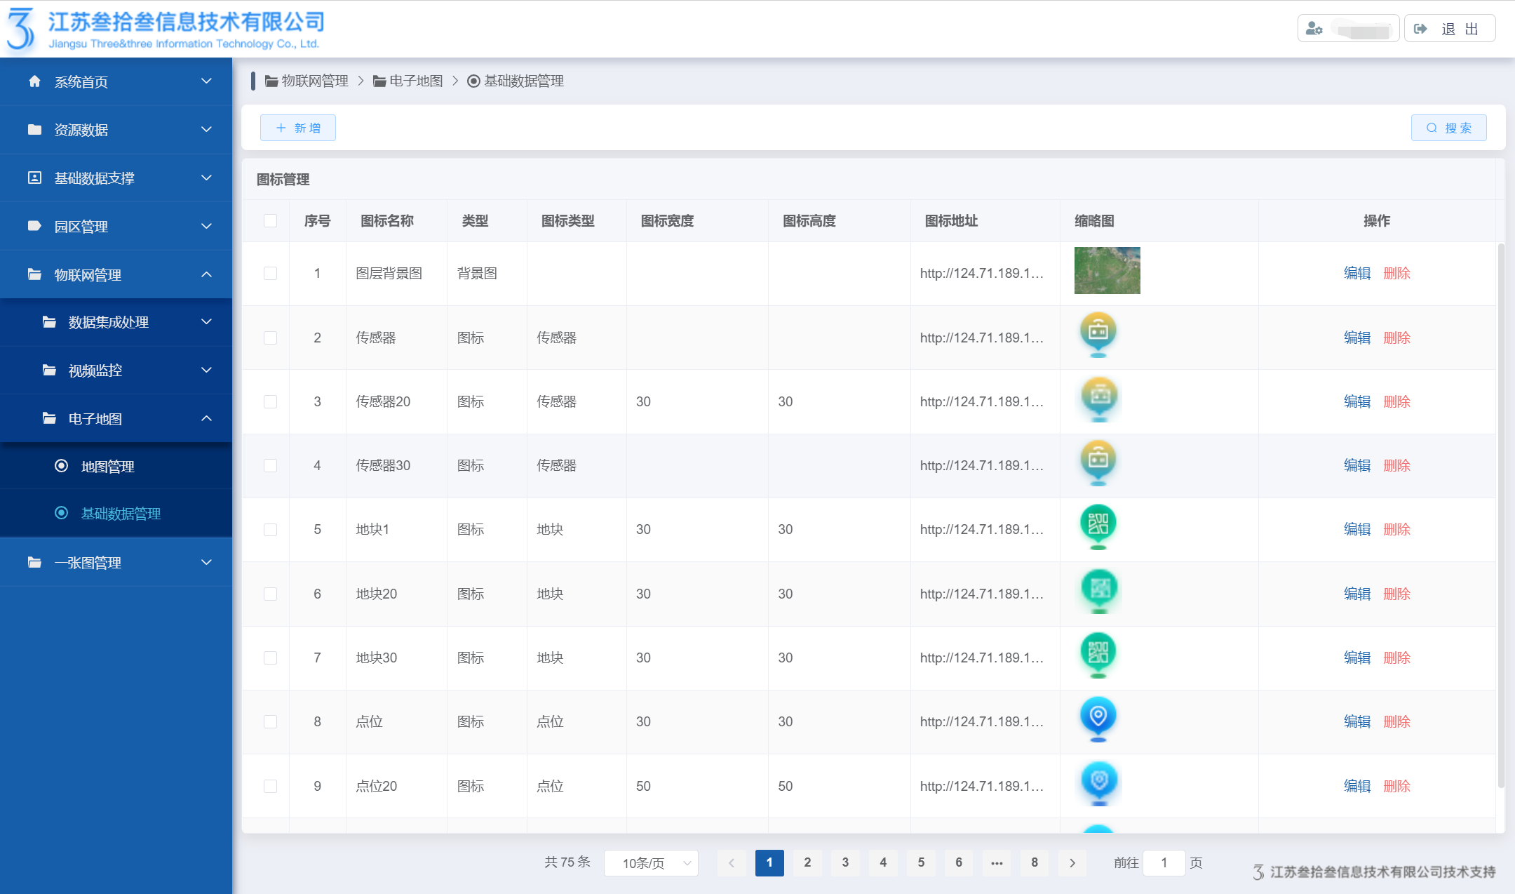Screen dimensions: 1515x894
Task: Open the 10条/页 page size dropdown
Action: click(x=650, y=863)
